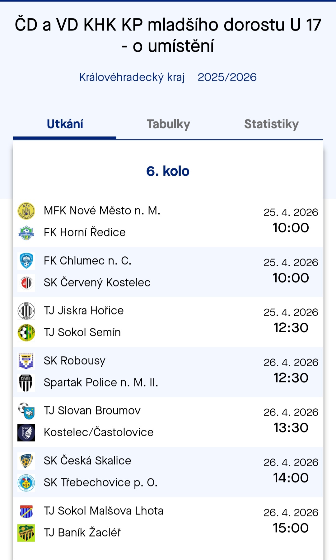336x560 pixels.
Task: Click the TJ Baník Žacléř green logo
Action: click(26, 533)
